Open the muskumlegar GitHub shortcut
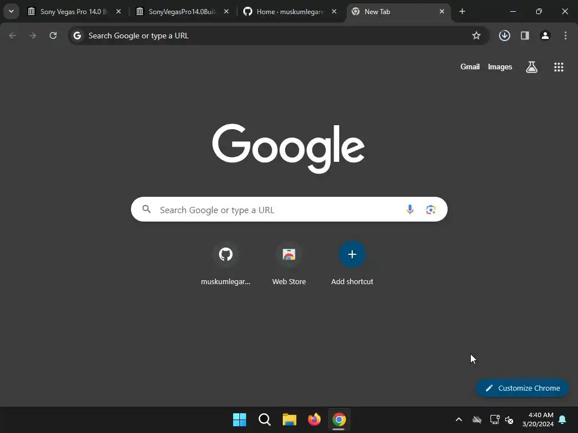The width and height of the screenshot is (578, 433). [226, 264]
